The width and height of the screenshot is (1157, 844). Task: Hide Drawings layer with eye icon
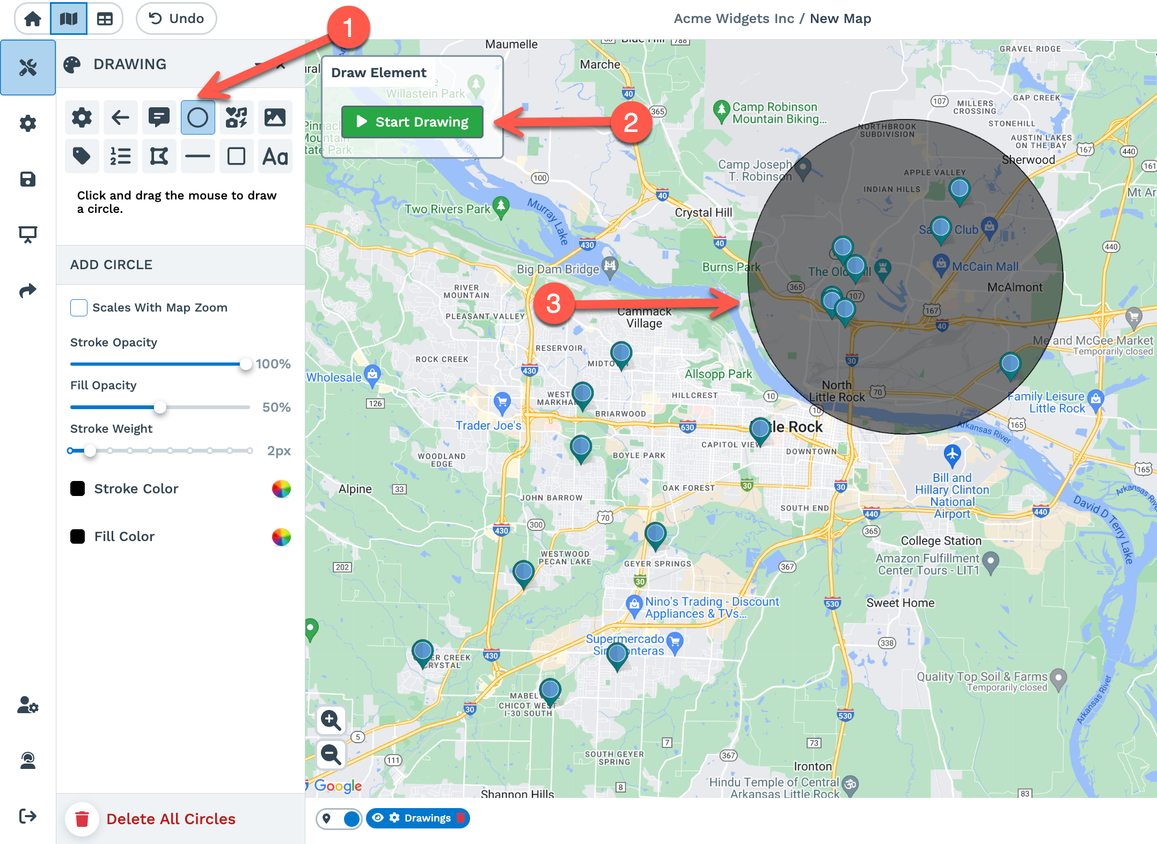click(x=378, y=818)
